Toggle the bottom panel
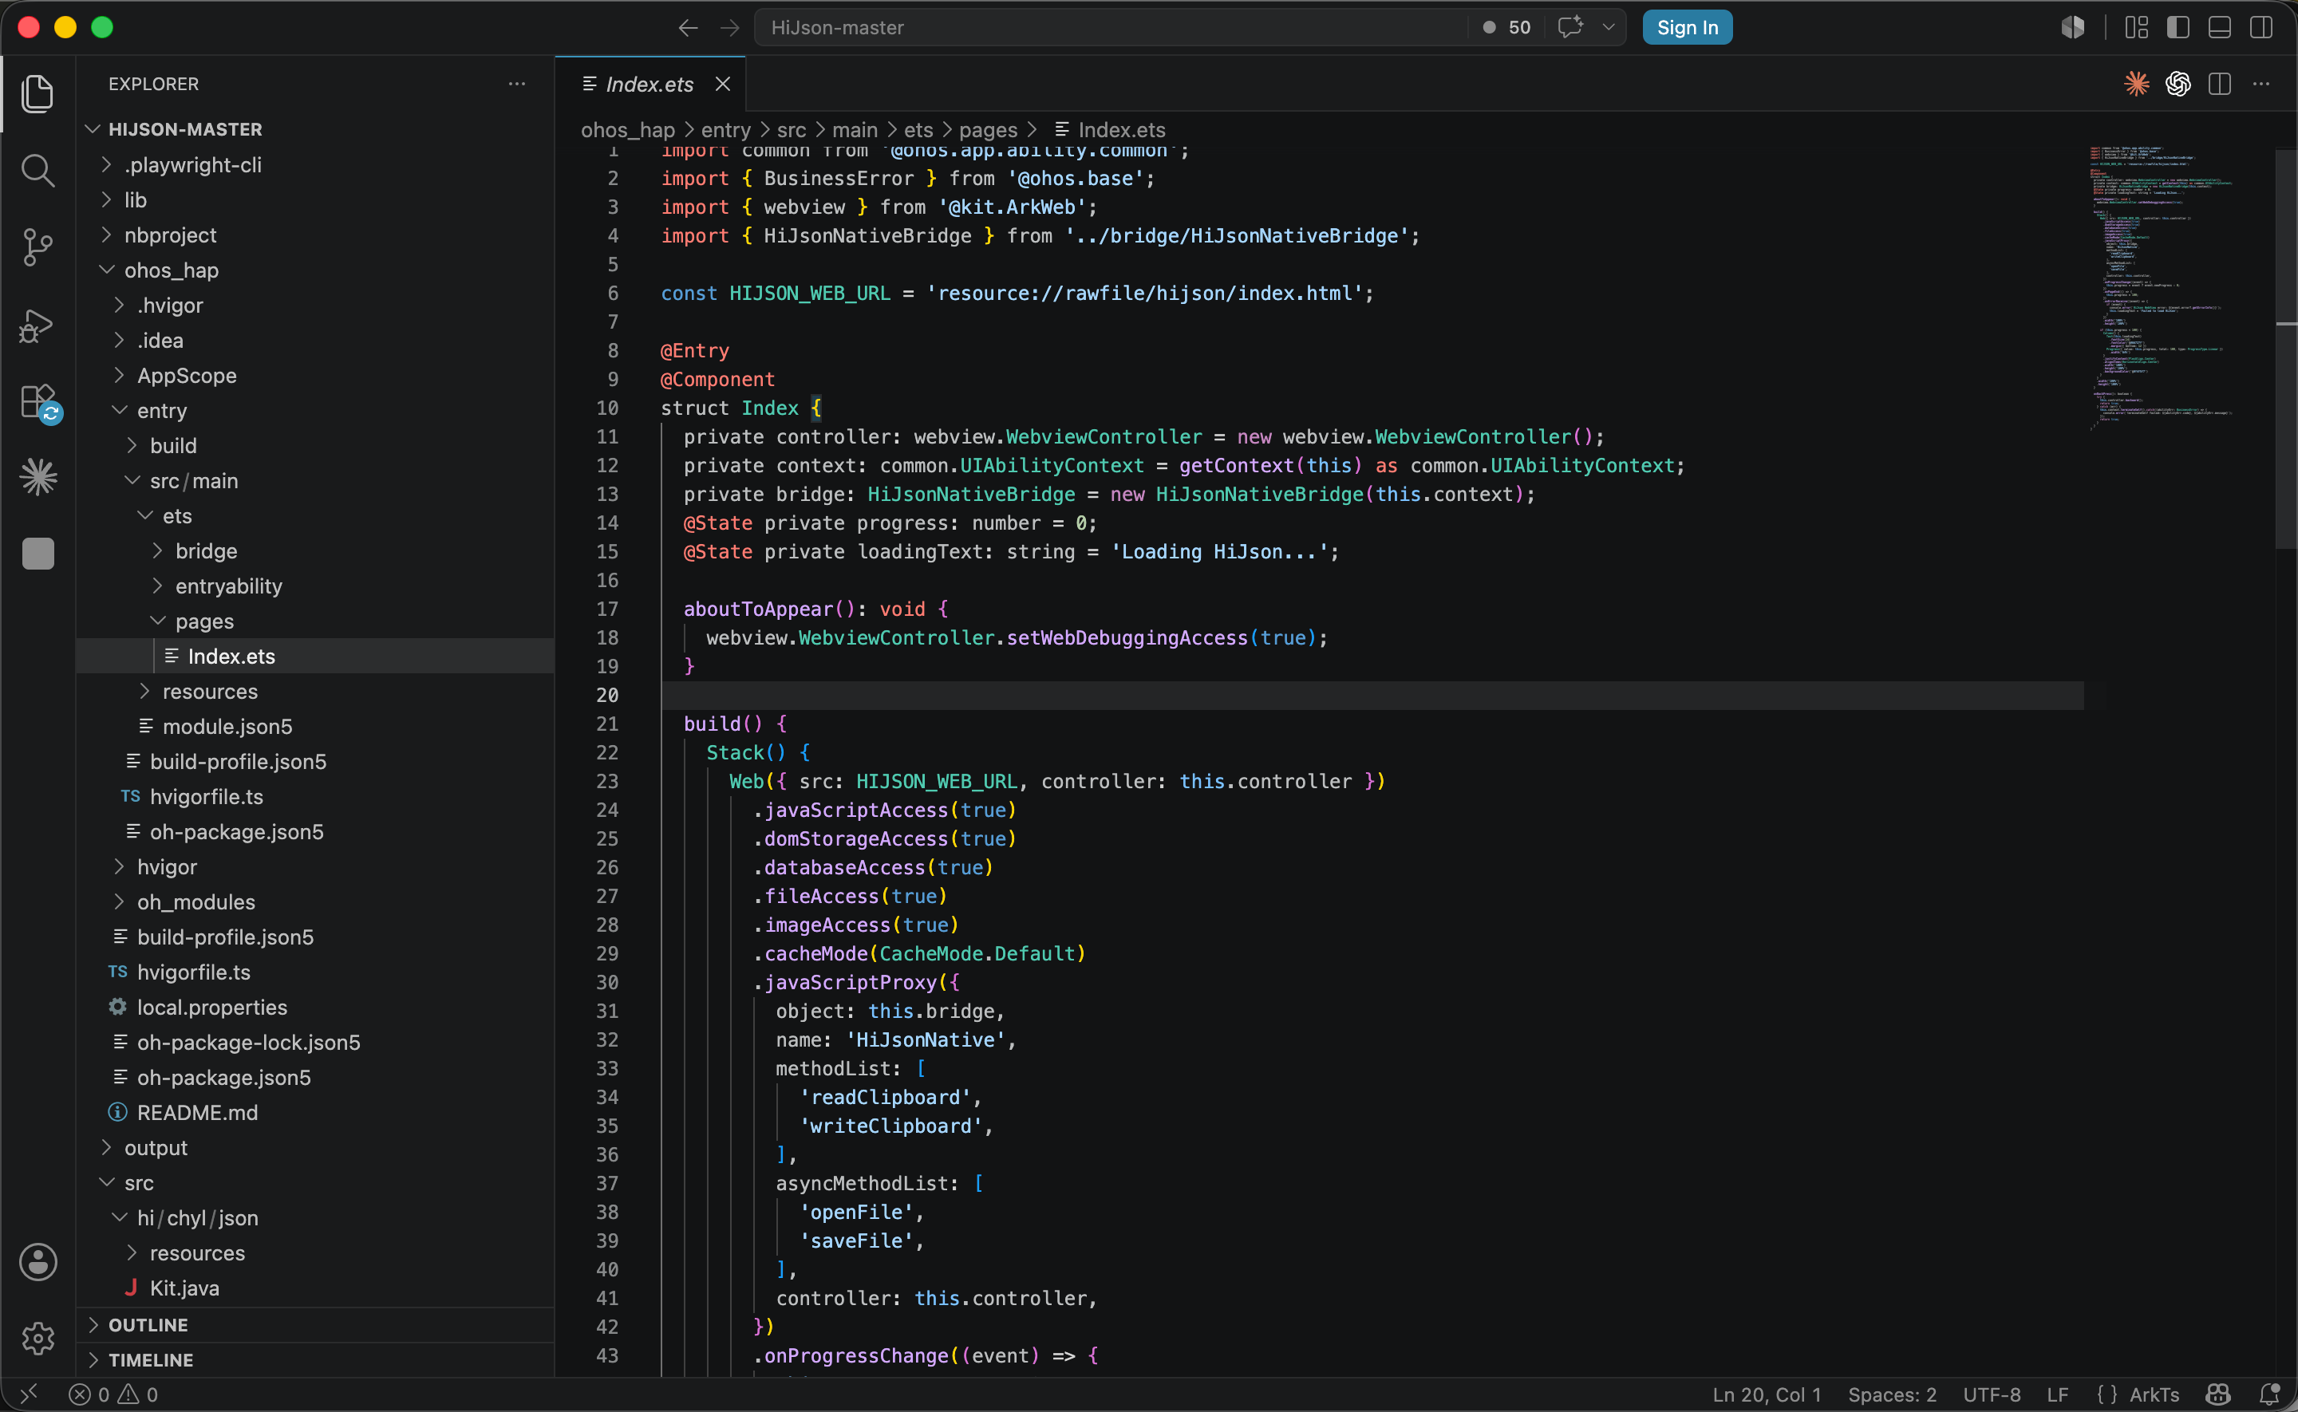This screenshot has height=1412, width=2298. click(x=2220, y=27)
